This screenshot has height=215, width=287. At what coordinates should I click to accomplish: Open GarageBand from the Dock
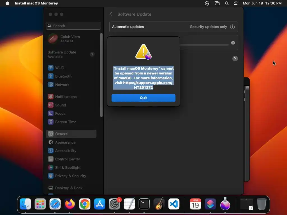pos(159,204)
